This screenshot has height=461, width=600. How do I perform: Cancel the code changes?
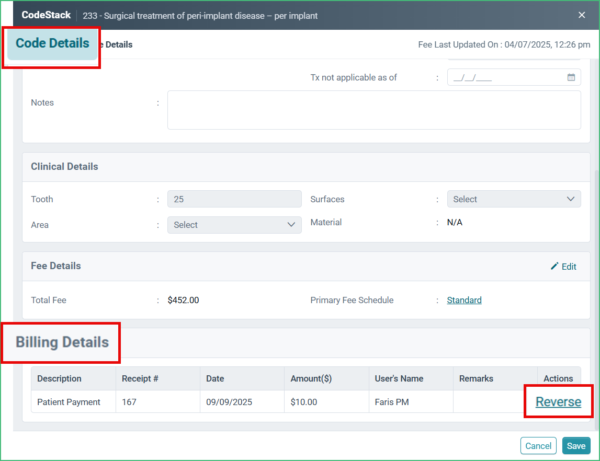(538, 445)
